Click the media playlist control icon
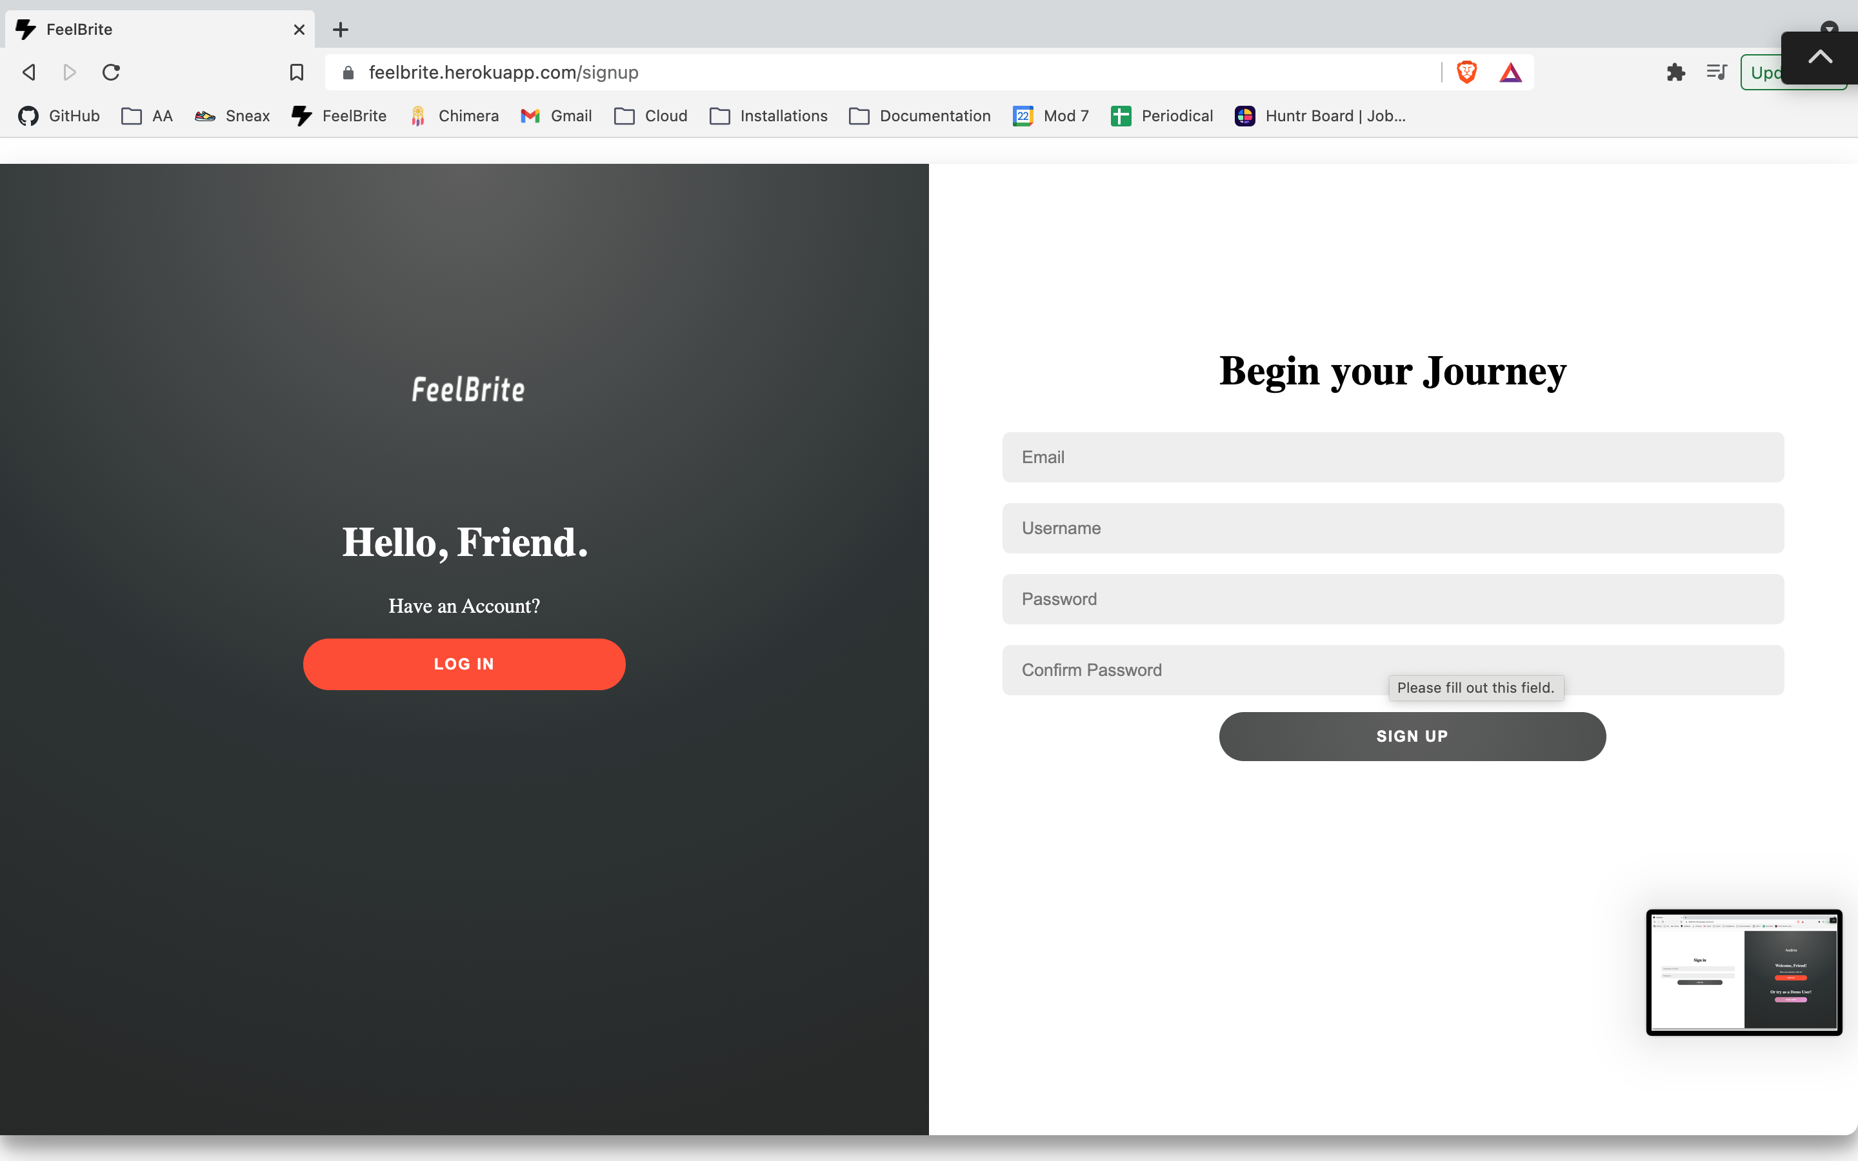The height and width of the screenshot is (1161, 1858). [x=1716, y=72]
